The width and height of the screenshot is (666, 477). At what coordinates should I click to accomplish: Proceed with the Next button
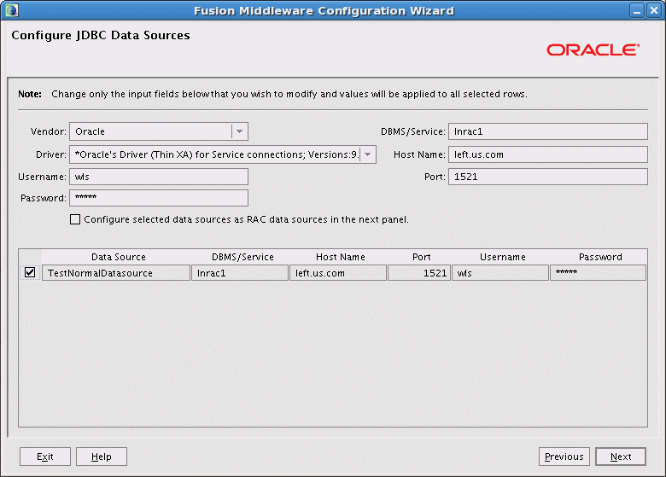point(621,457)
